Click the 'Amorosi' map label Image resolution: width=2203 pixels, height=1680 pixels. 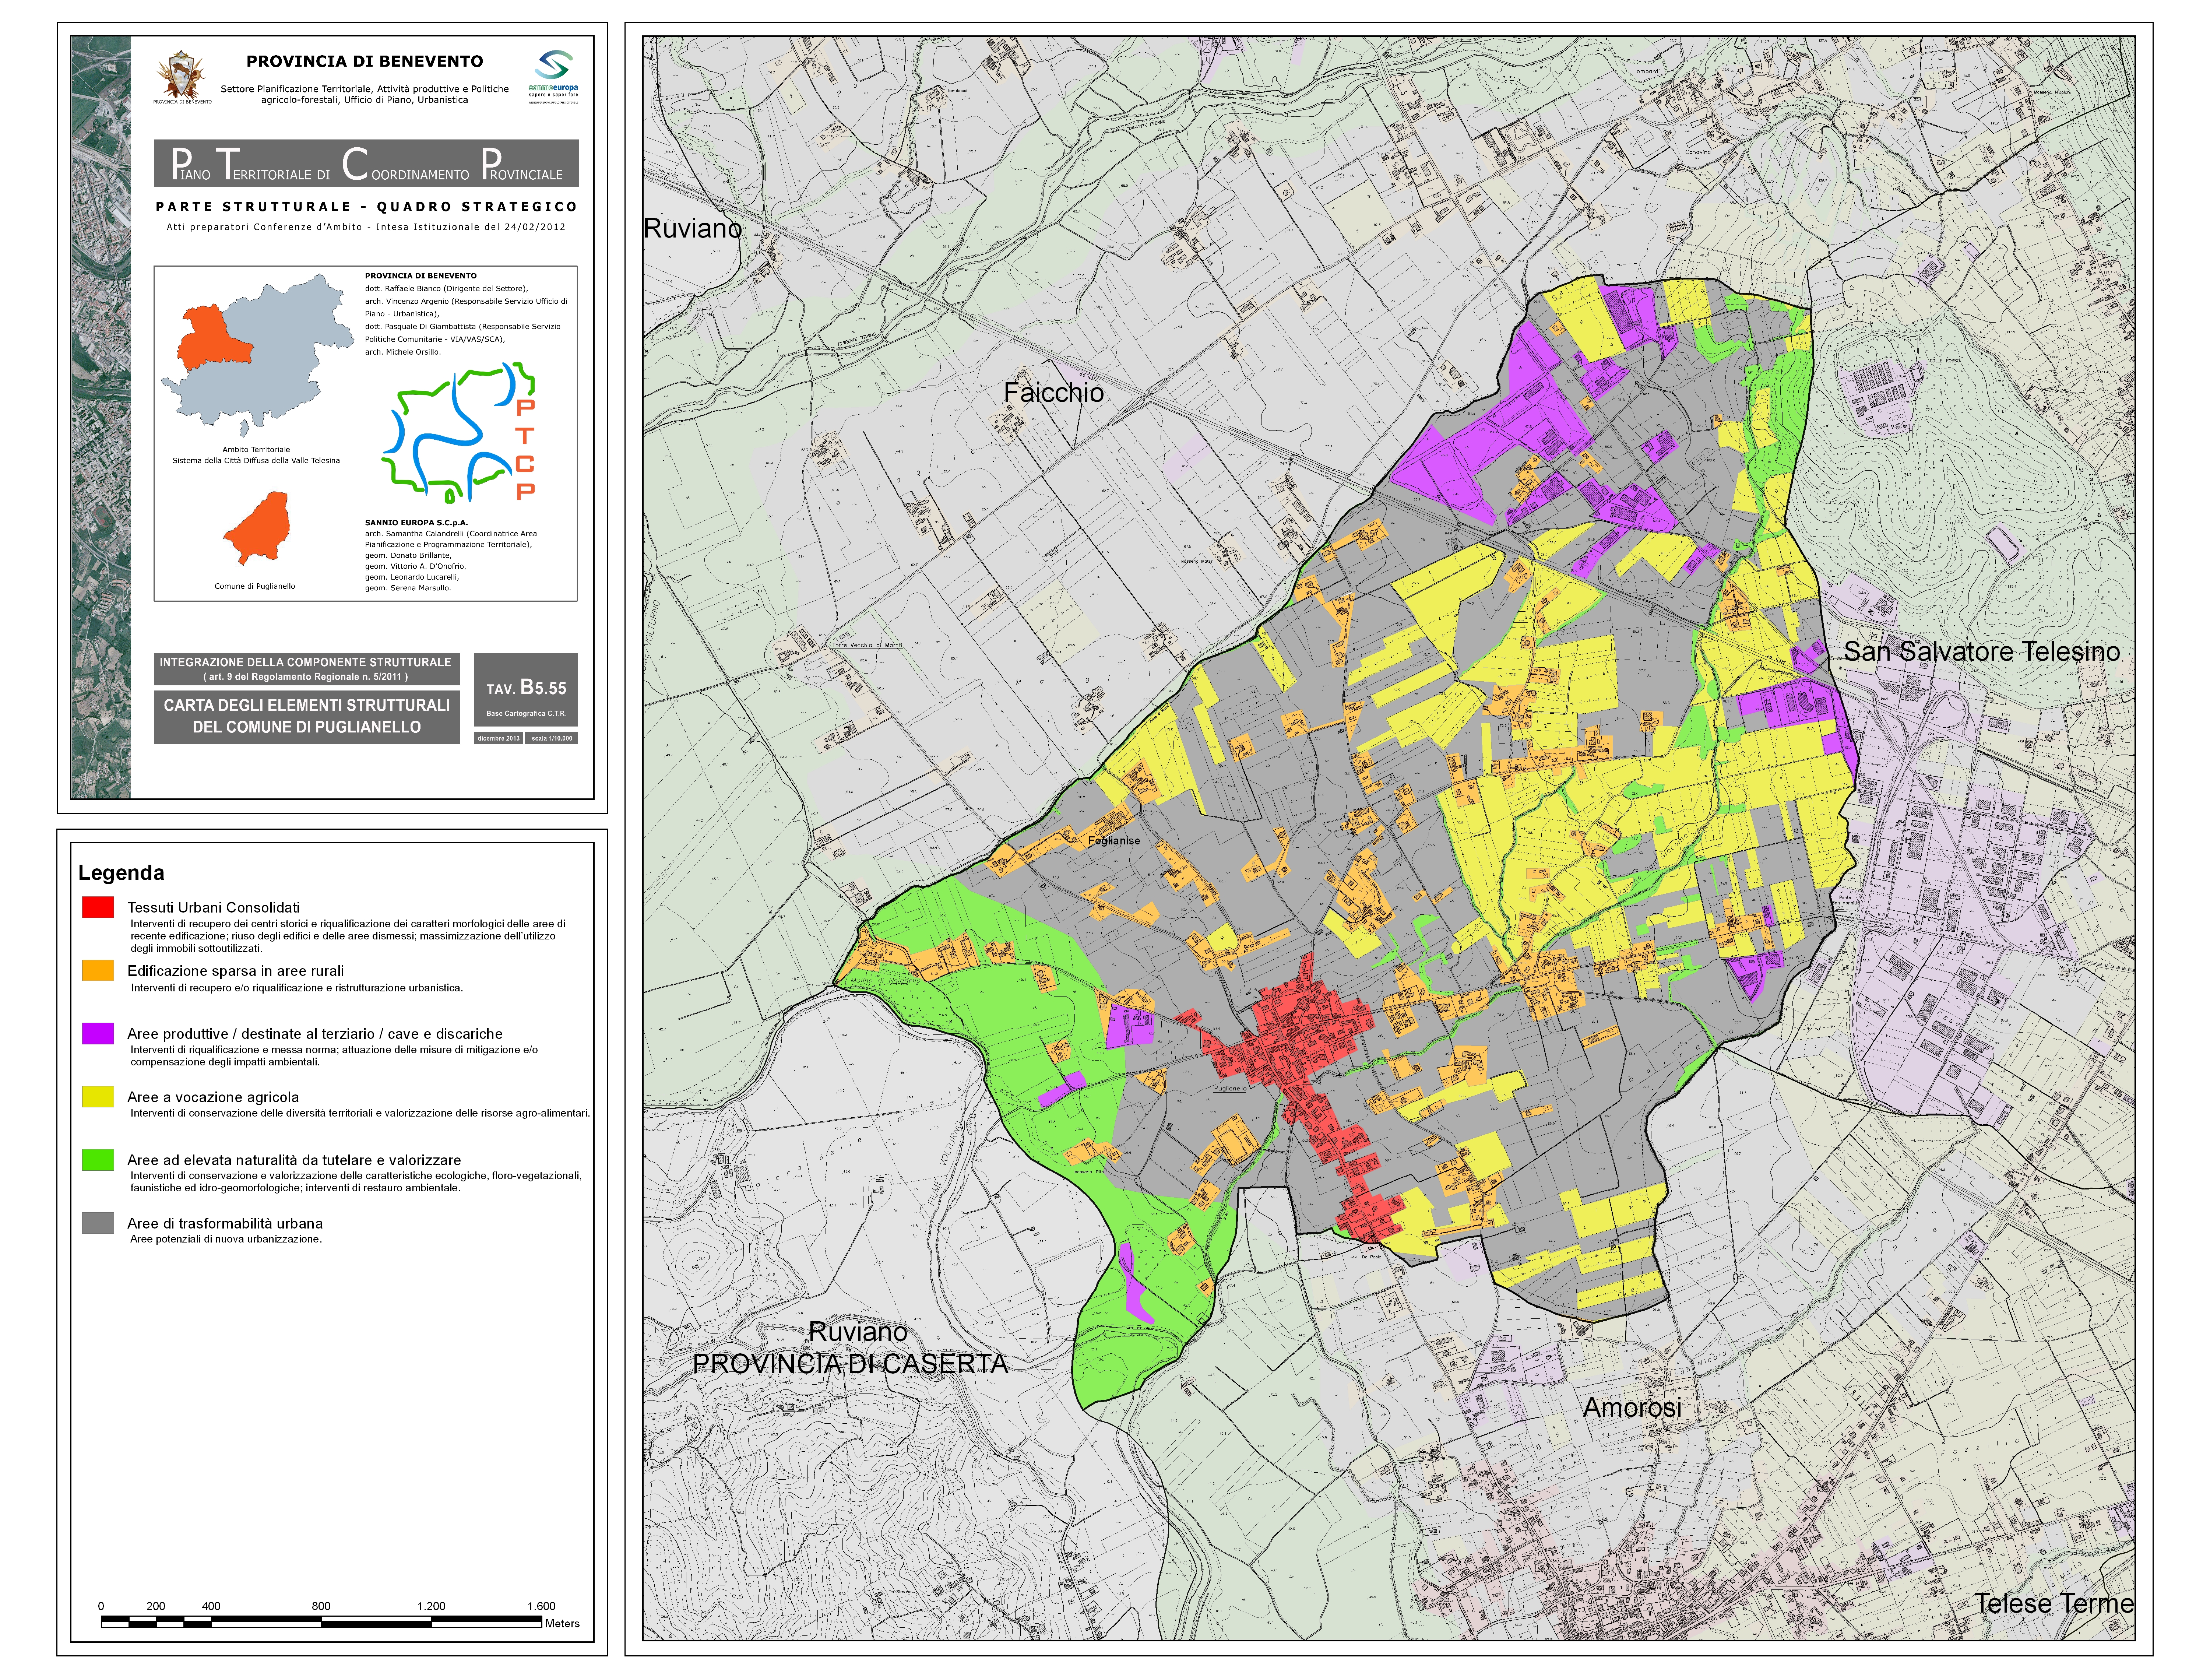pos(1632,1408)
